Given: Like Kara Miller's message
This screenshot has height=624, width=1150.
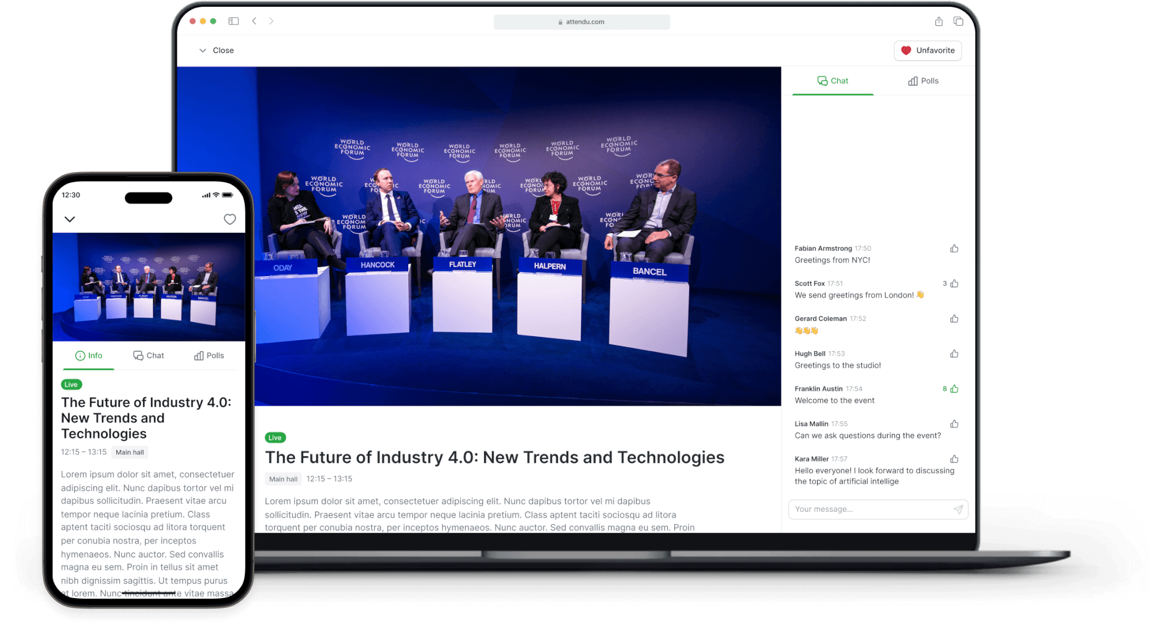Looking at the screenshot, I should [x=954, y=459].
